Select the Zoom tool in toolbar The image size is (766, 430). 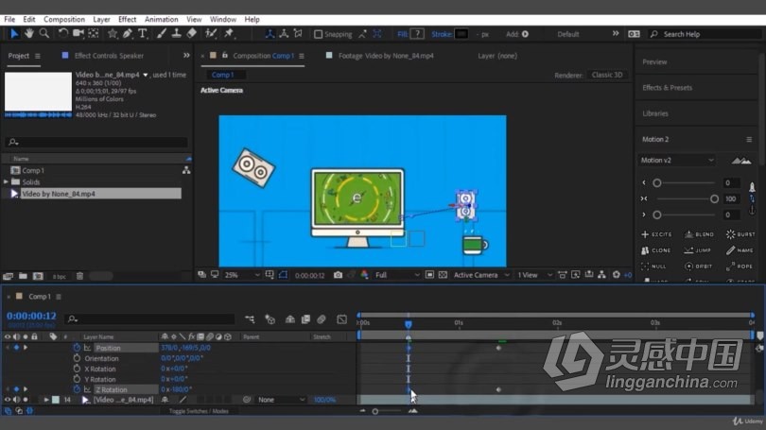[44, 33]
